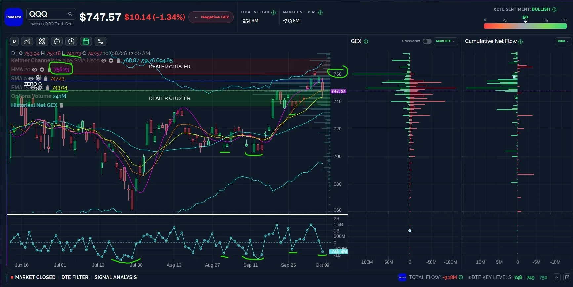
Task: Show info for 0DTE Sentiment
Action: pos(554,9)
